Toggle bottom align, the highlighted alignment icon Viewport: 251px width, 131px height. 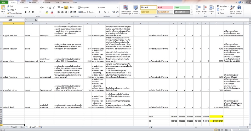point(66,8)
